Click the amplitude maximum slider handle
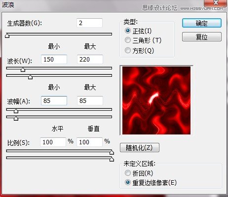 (x=16, y=118)
